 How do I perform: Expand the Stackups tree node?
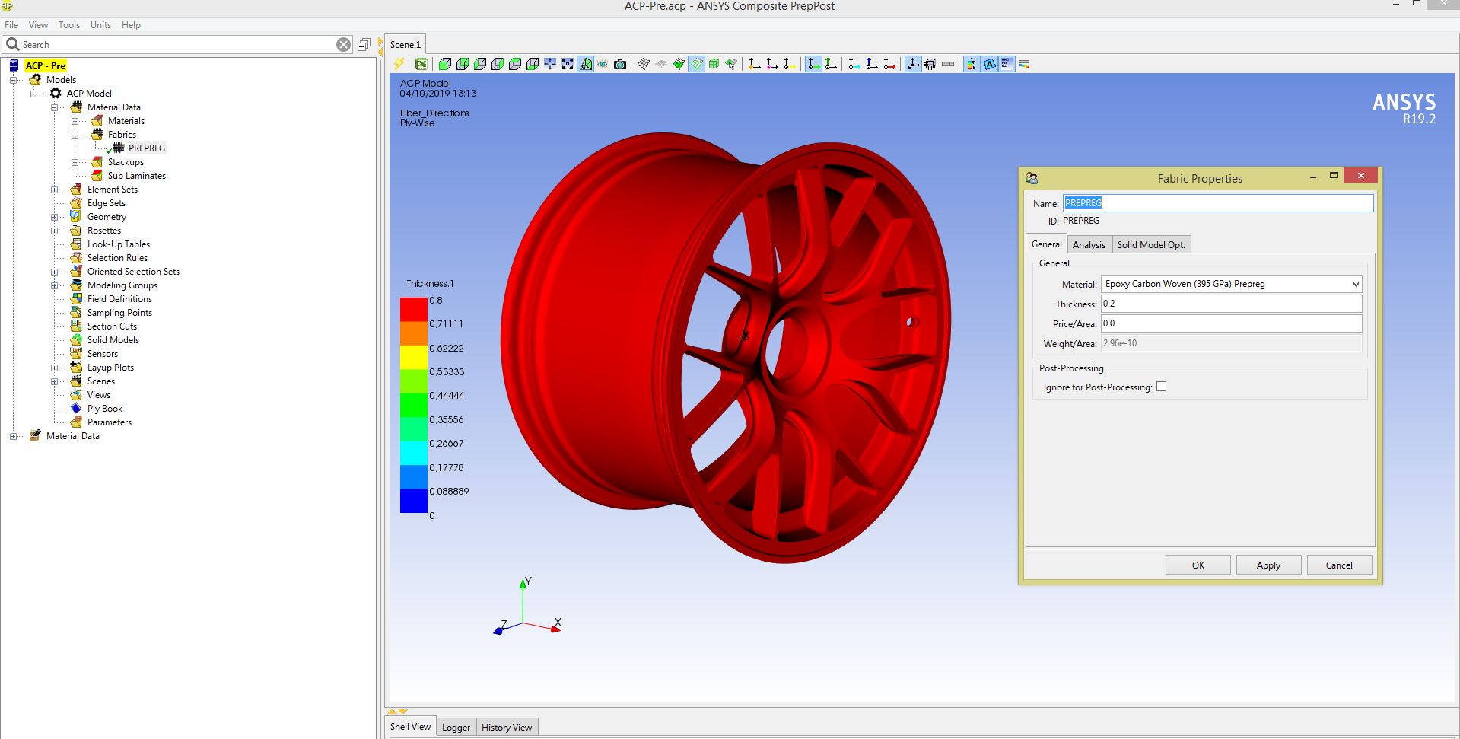75,162
